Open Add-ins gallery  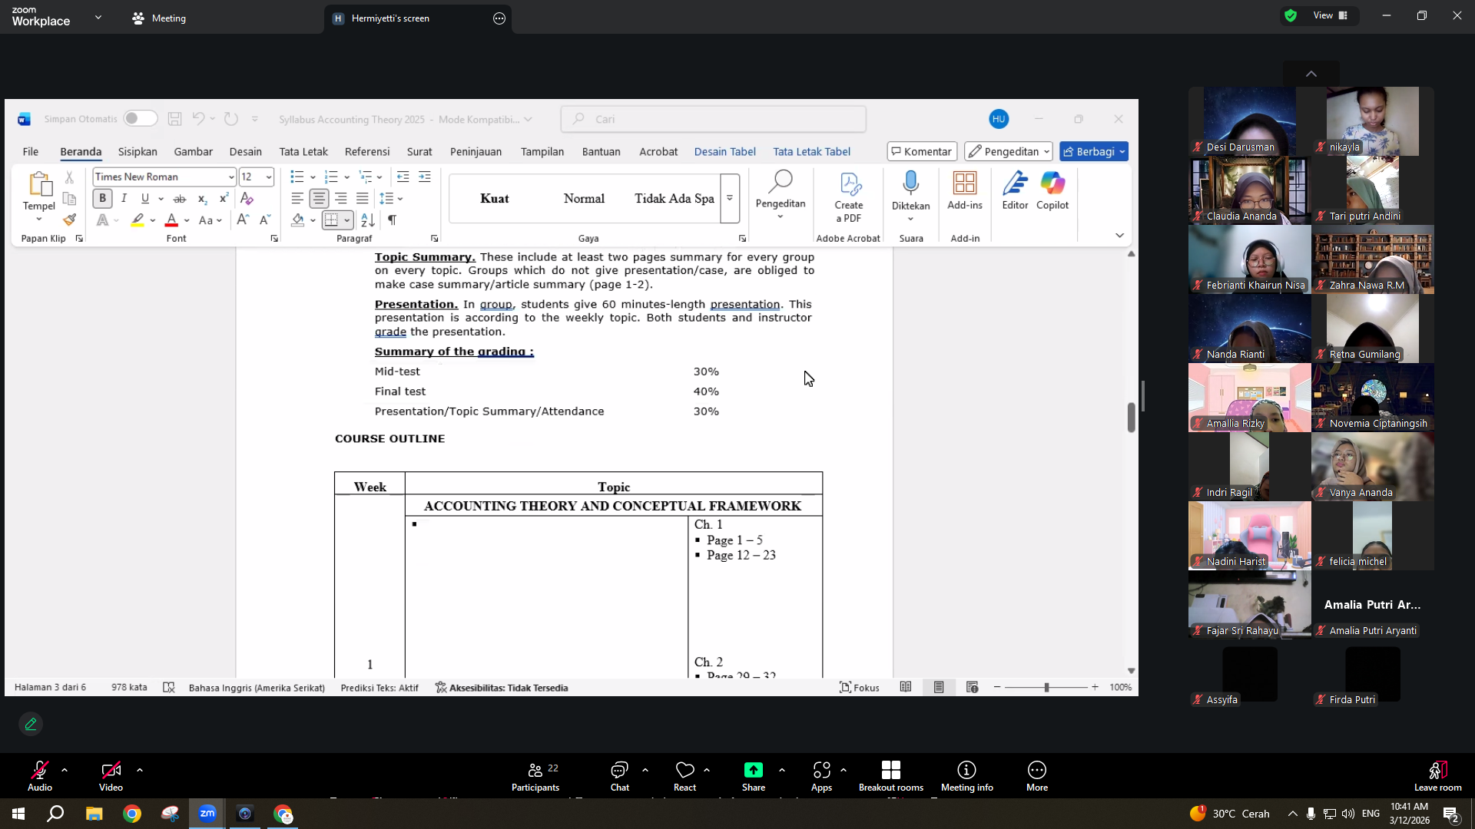point(965,190)
